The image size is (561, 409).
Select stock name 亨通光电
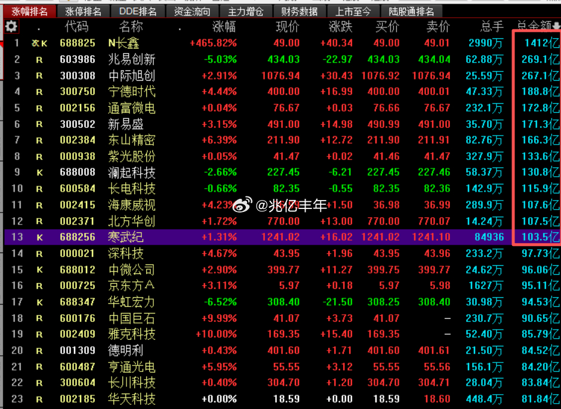click(132, 367)
